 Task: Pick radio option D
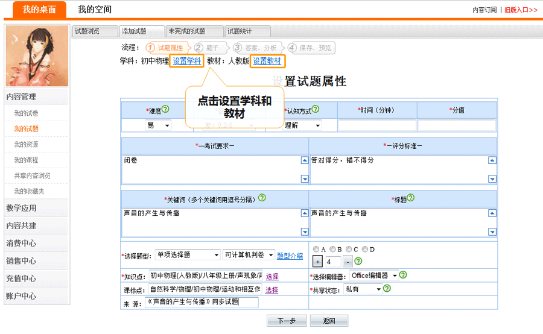tap(365, 249)
